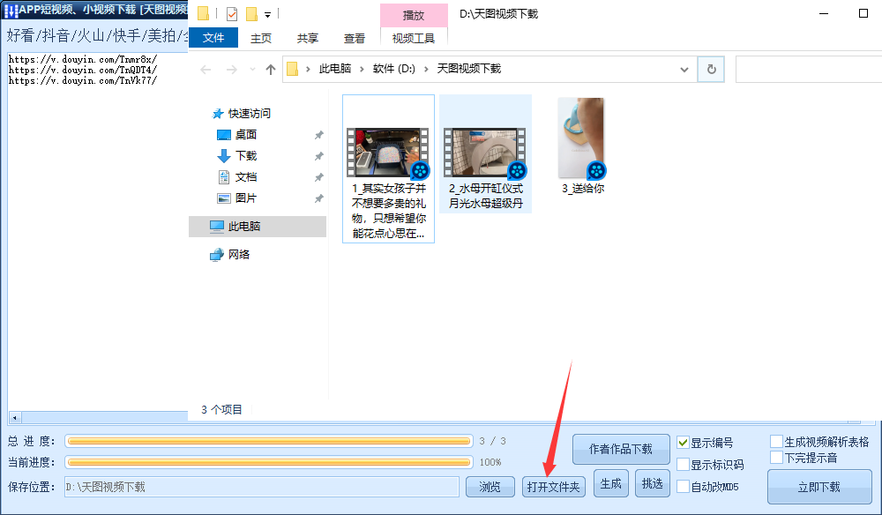The height and width of the screenshot is (515, 882).
Task: Click the pin icon next to 文档
Action: coord(318,177)
